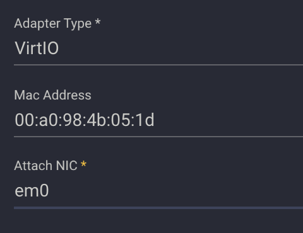
Task: Click the underline beneath the MAC address
Action: pyautogui.click(x=158, y=137)
